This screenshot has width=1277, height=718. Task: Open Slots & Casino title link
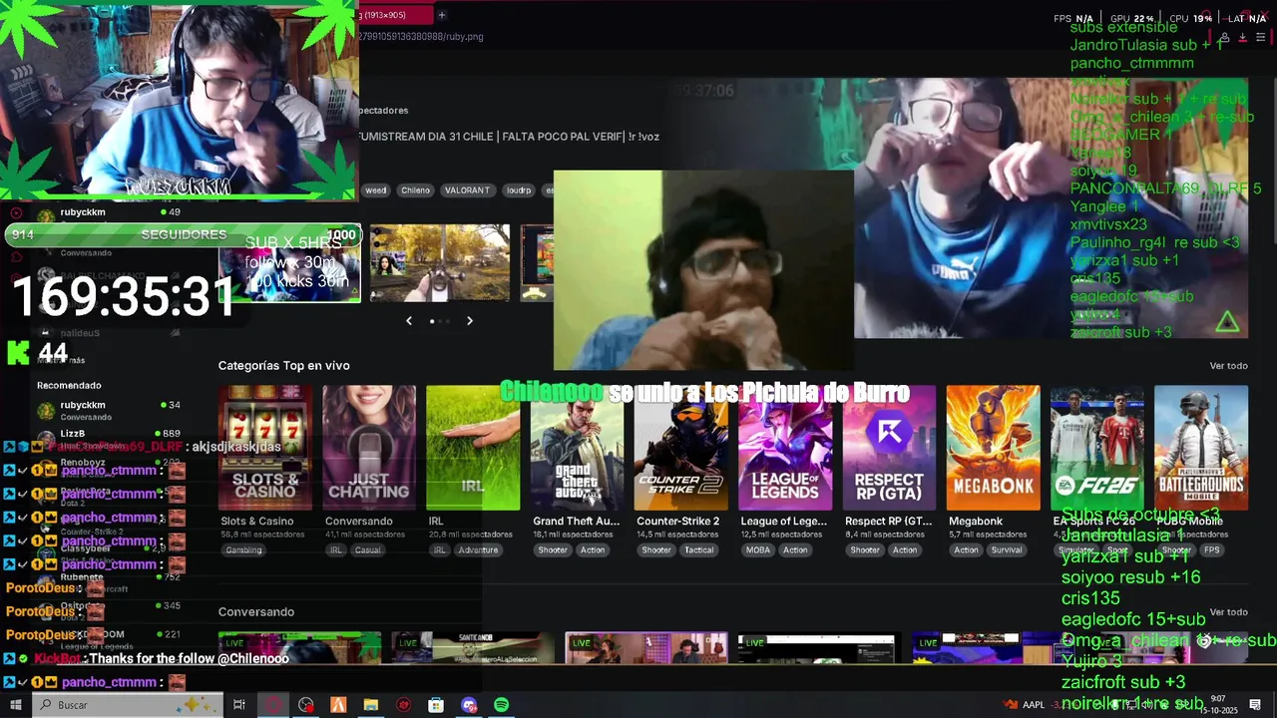click(257, 521)
